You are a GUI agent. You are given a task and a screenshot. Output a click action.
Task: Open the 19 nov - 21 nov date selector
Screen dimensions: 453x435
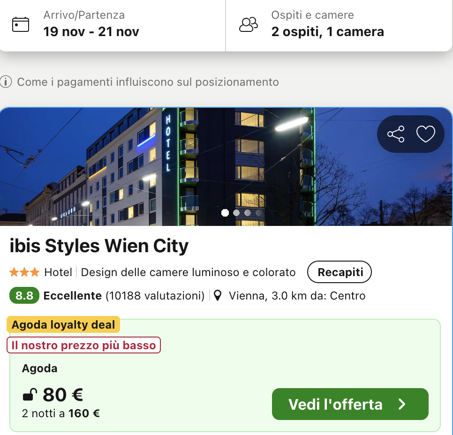click(91, 31)
